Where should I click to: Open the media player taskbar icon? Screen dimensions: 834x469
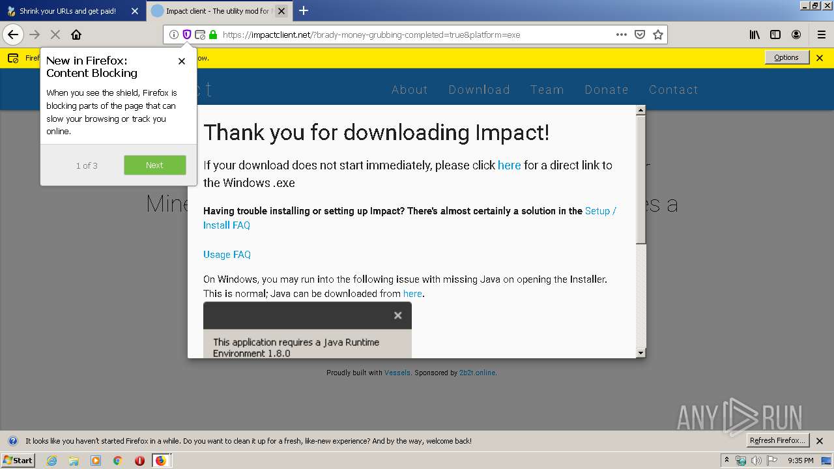(96, 461)
